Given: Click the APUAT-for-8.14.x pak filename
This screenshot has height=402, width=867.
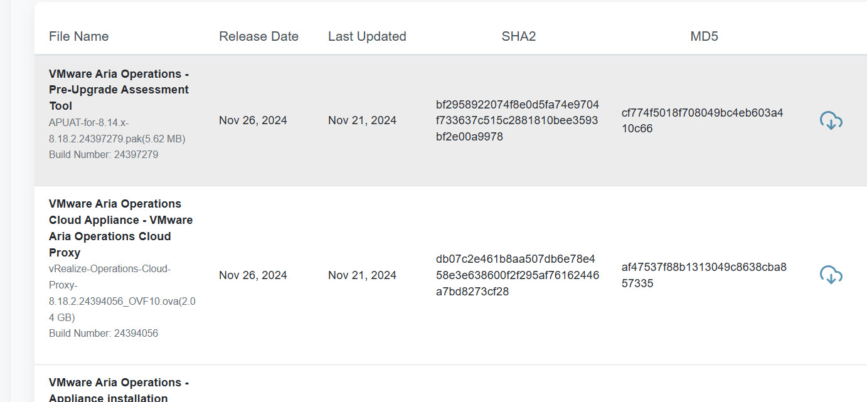Looking at the screenshot, I should click(117, 130).
